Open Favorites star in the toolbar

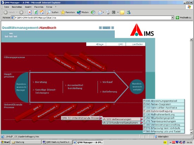(x=68, y=12)
